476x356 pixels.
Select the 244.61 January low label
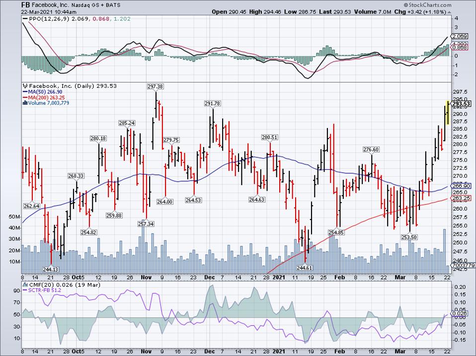pyautogui.click(x=306, y=267)
